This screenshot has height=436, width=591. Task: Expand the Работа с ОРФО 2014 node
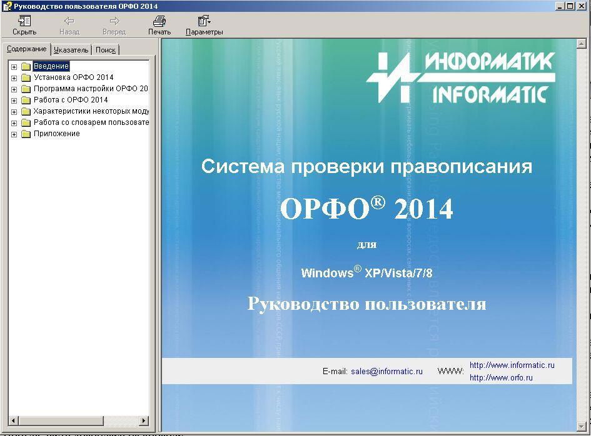tap(14, 101)
